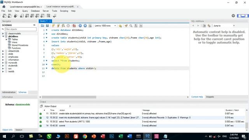Open Excel from the taskbar
This screenshot has width=249, height=140.
(121, 136)
